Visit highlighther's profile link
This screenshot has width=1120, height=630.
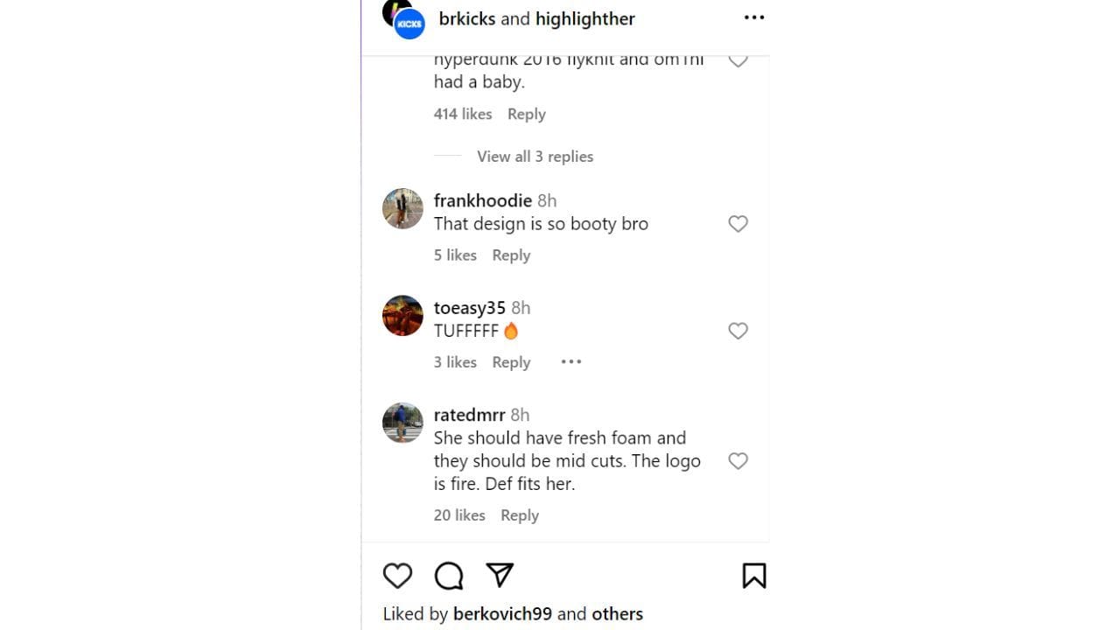(584, 18)
